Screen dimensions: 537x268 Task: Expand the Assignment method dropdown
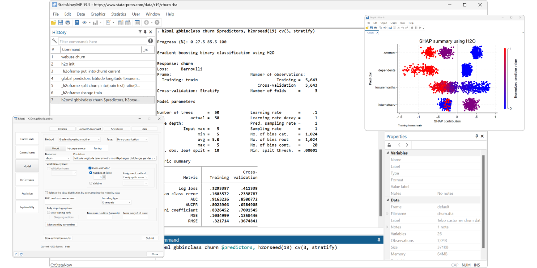click(x=136, y=177)
